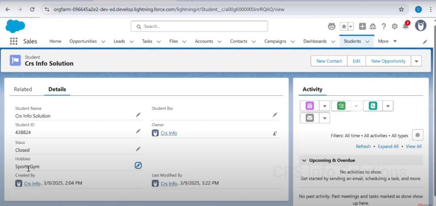Expand more record actions dropdown
The image size is (436, 206).
416,61
